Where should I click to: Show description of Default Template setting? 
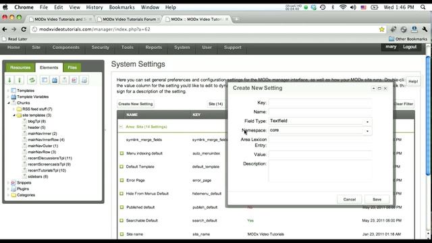122,167
